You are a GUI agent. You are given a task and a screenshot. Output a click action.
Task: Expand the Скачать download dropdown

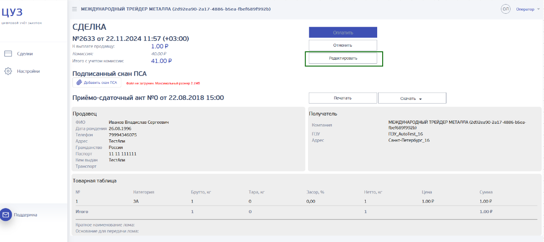412,98
